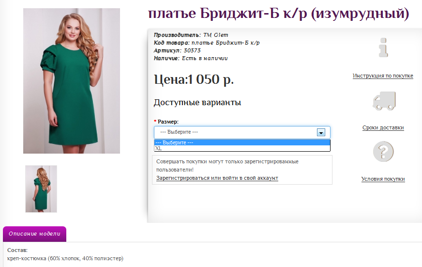The height and width of the screenshot is (267, 422).
Task: Click the info icon above Инструкция по покупке
Action: coord(383,47)
